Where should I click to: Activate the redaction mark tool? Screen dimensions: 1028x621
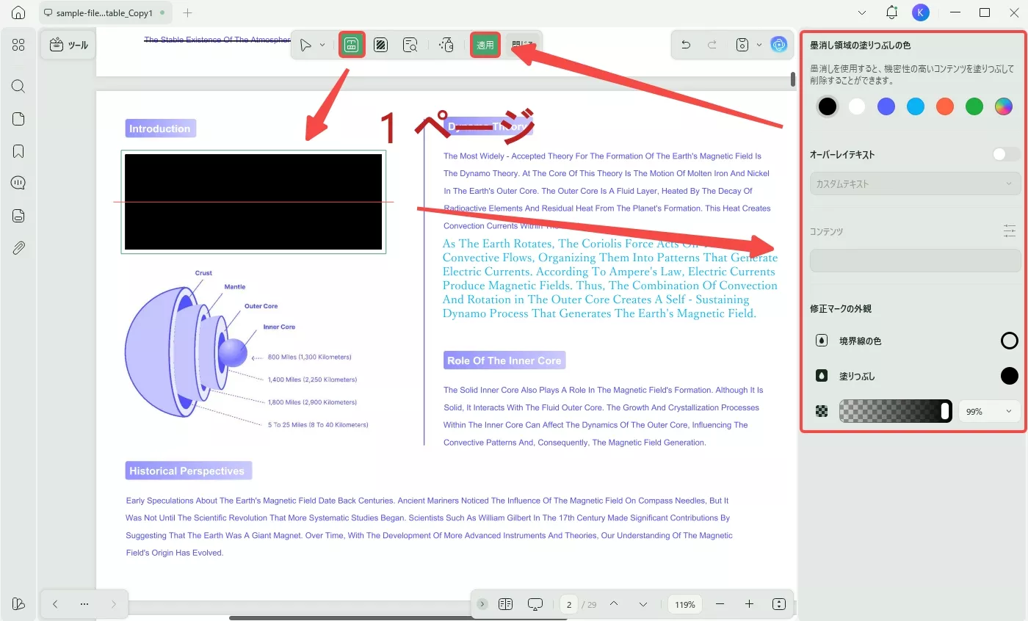(352, 46)
